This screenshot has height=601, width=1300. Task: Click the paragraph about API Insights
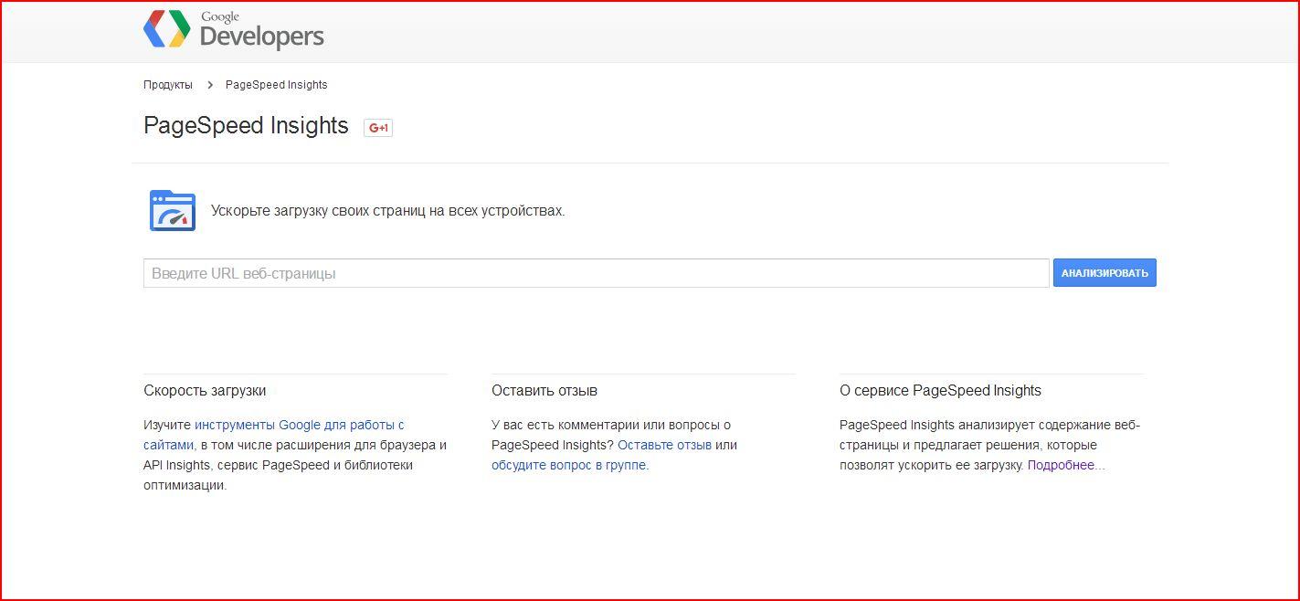coord(295,455)
